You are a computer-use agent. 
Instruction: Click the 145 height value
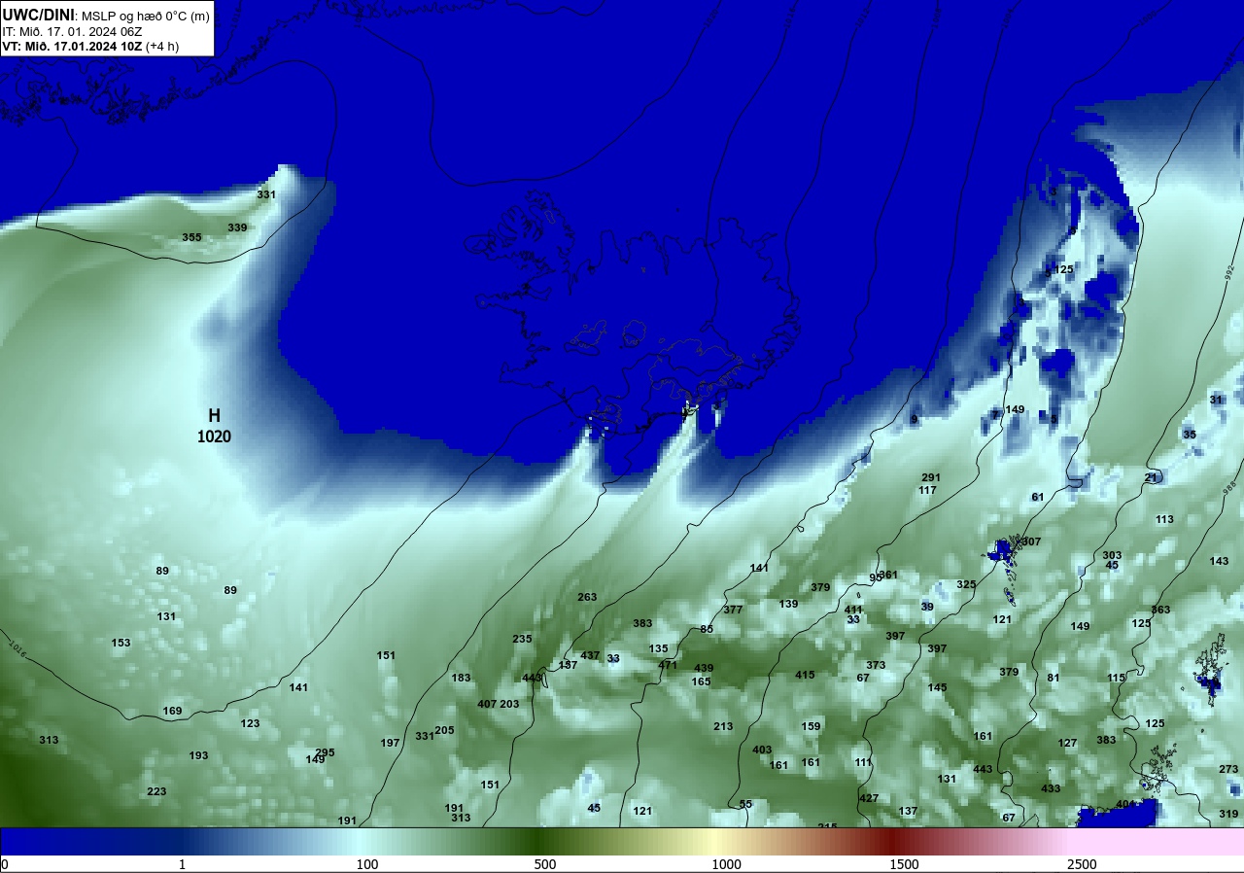tap(937, 687)
